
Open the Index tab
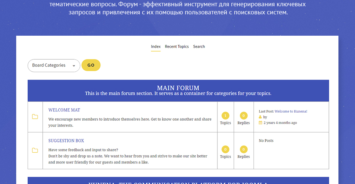point(156,46)
